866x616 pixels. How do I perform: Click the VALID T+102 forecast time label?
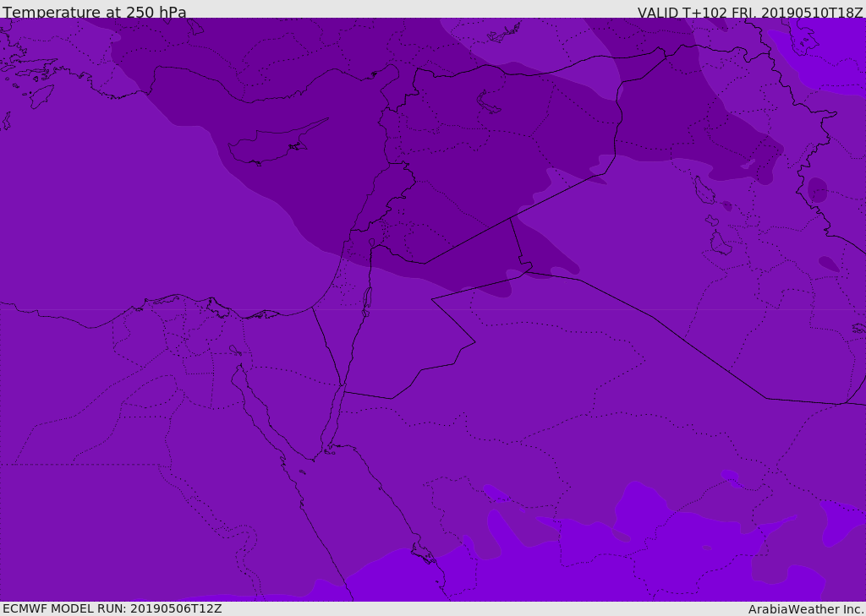[x=749, y=13]
